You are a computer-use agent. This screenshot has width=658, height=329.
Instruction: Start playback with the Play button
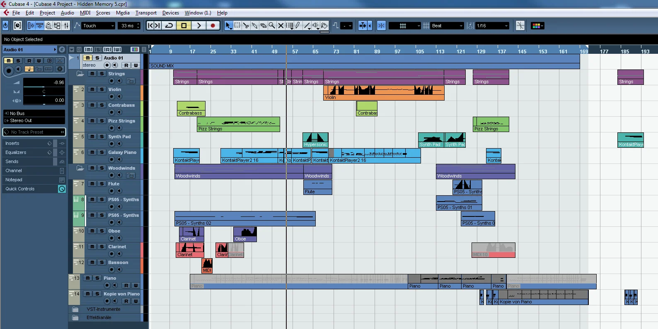click(198, 26)
